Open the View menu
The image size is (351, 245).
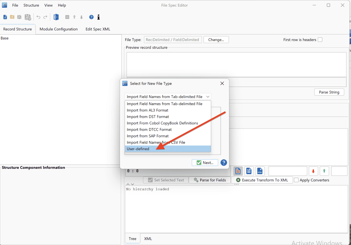tap(49, 5)
